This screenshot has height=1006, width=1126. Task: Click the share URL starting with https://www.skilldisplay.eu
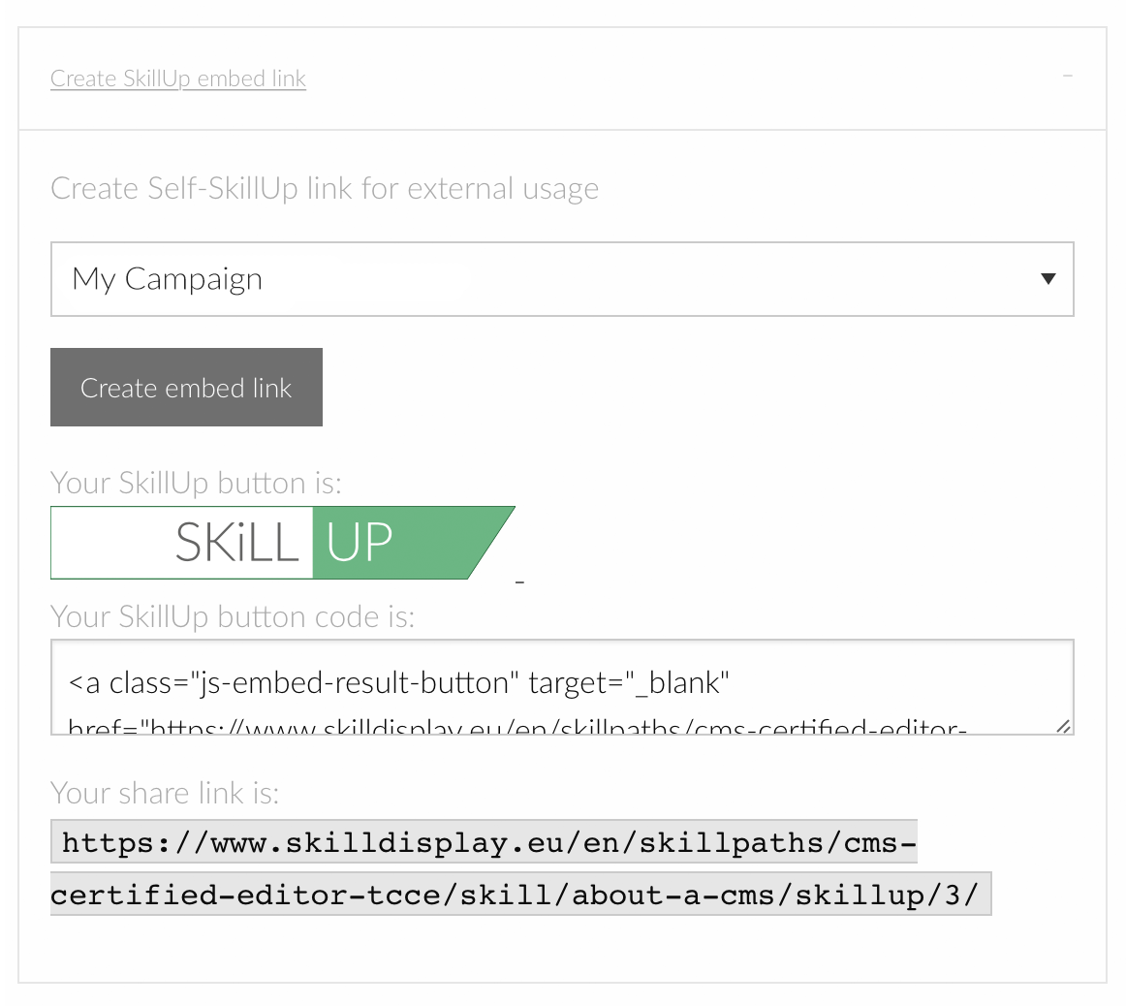point(485,843)
